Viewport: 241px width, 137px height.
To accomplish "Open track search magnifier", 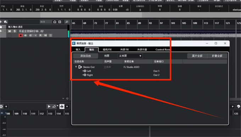I will pyautogui.click(x=67, y=22).
